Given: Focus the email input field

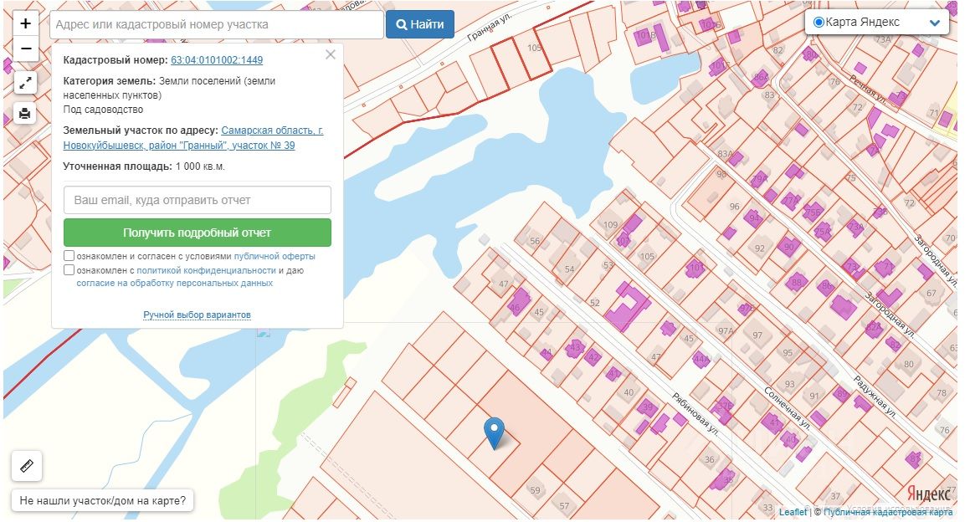Looking at the screenshot, I should coord(198,201).
